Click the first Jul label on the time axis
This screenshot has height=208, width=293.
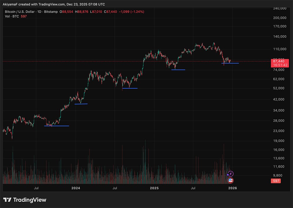[37, 188]
